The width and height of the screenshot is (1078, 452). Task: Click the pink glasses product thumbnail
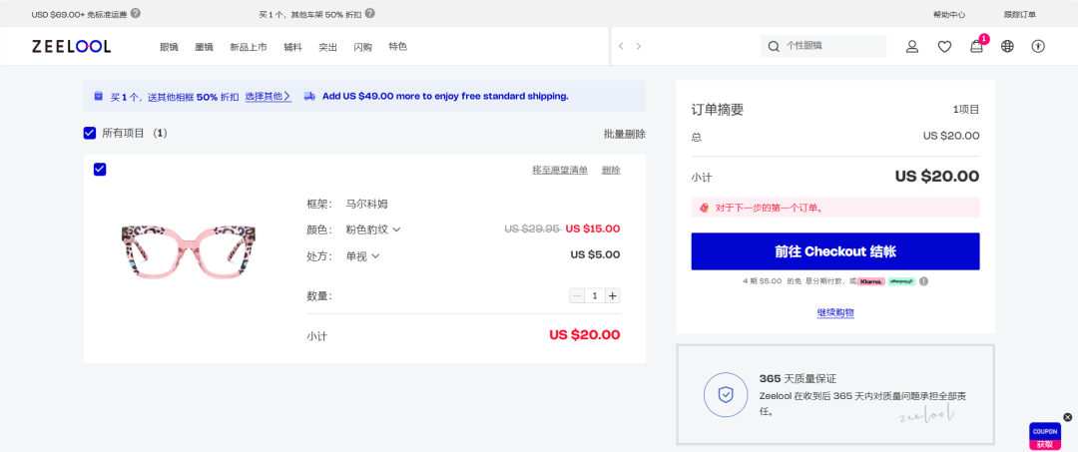[190, 252]
